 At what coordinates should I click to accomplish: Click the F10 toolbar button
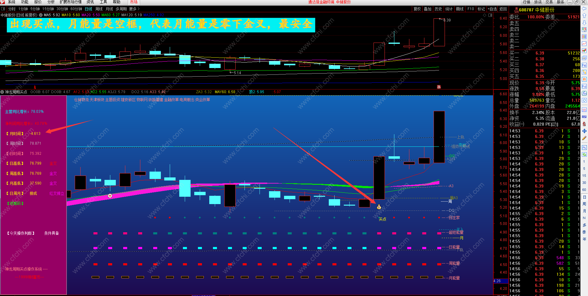(471, 9)
